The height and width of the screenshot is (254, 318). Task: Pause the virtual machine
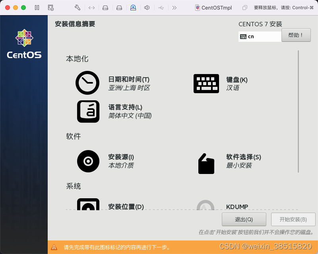37,8
